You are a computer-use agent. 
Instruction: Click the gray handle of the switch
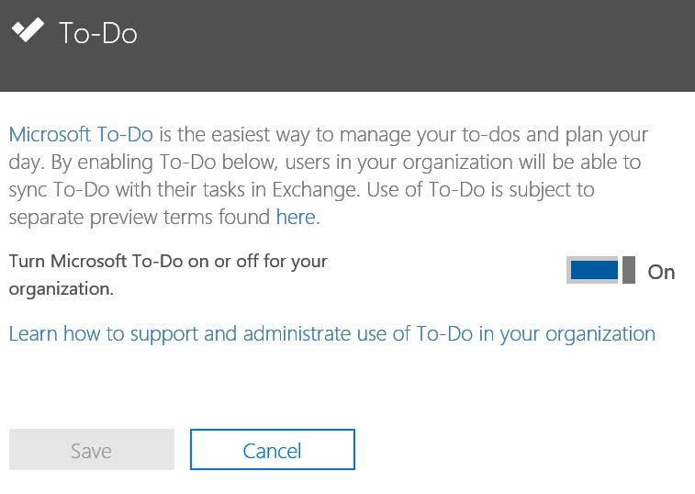(x=629, y=271)
